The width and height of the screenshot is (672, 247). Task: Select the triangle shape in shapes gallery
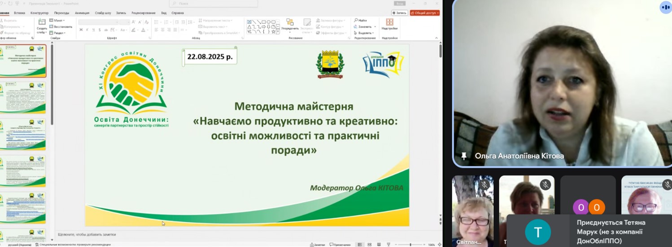[249, 26]
